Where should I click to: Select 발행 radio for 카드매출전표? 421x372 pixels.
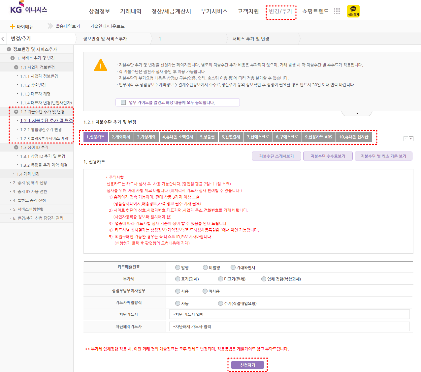pyautogui.click(x=178, y=268)
